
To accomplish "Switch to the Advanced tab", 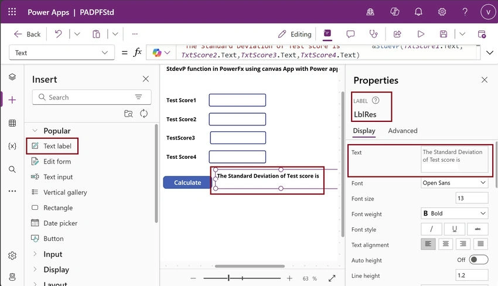I will pos(403,131).
